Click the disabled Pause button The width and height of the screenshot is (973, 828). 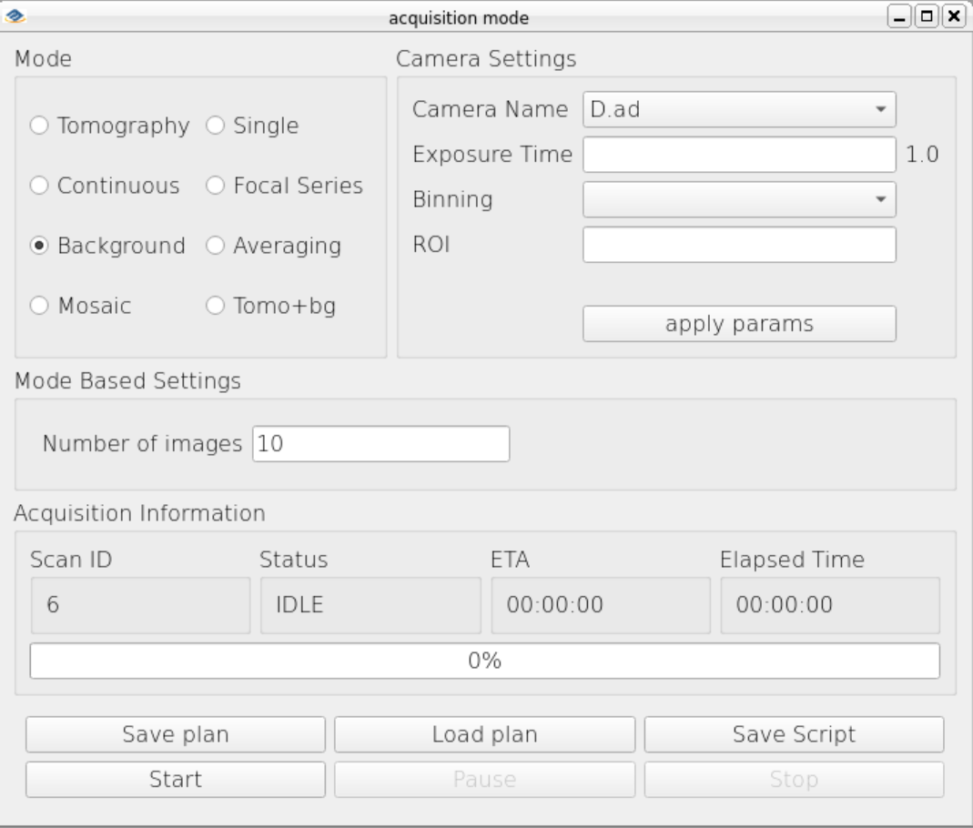(x=484, y=780)
